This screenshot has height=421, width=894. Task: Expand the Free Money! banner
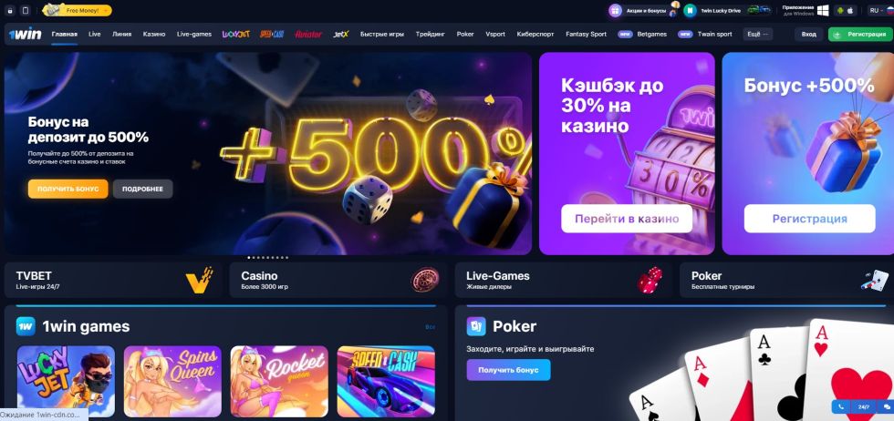click(77, 10)
